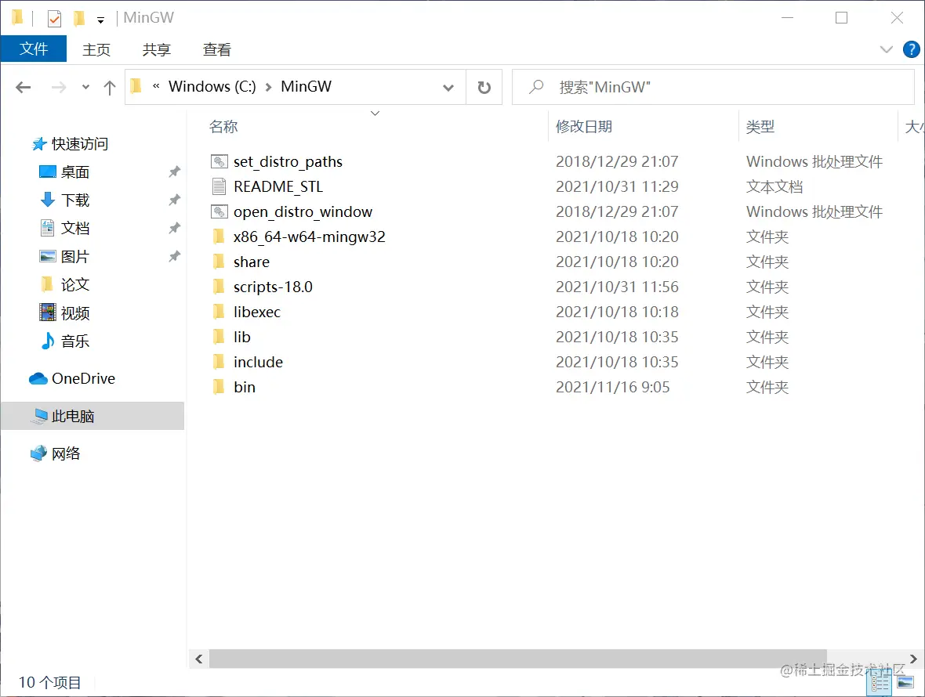Open the address bar history dropdown

(x=448, y=87)
